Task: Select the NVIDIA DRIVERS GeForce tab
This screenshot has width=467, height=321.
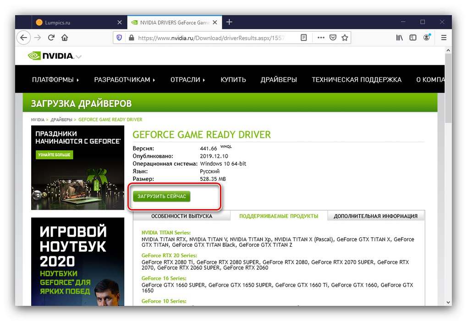Action: tap(175, 22)
